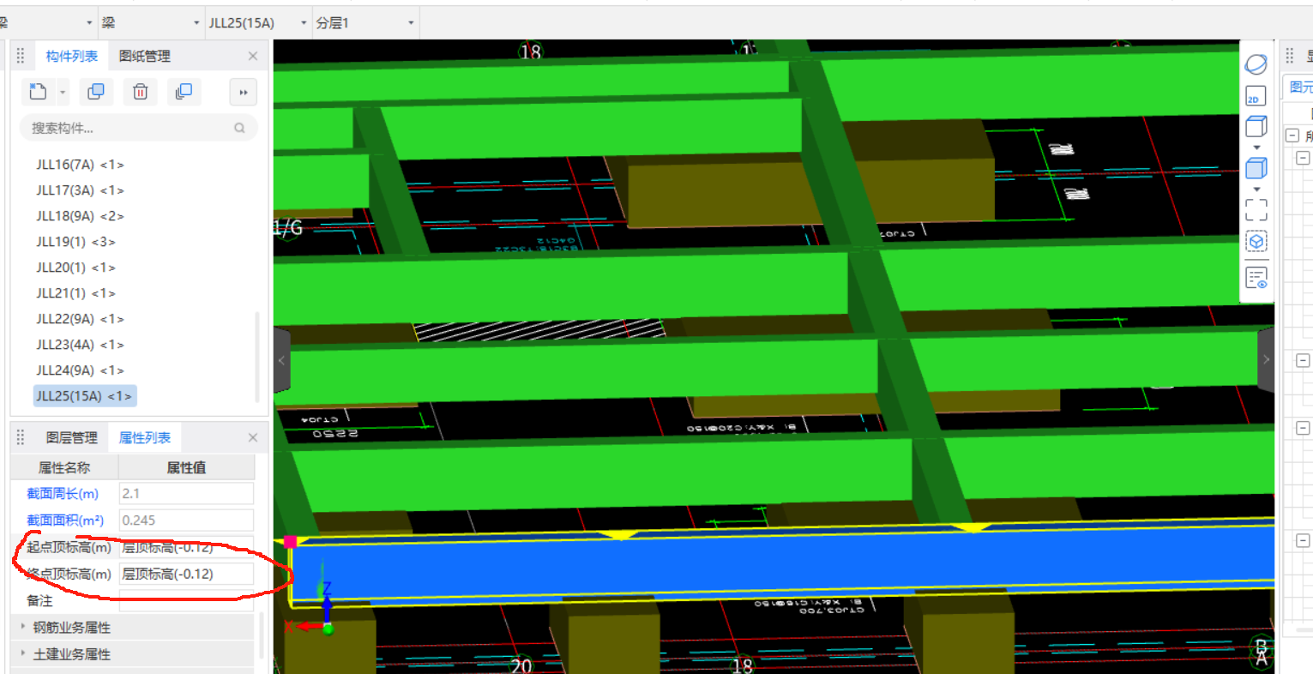
Task: Click the 属性名称 column header
Action: [x=64, y=467]
